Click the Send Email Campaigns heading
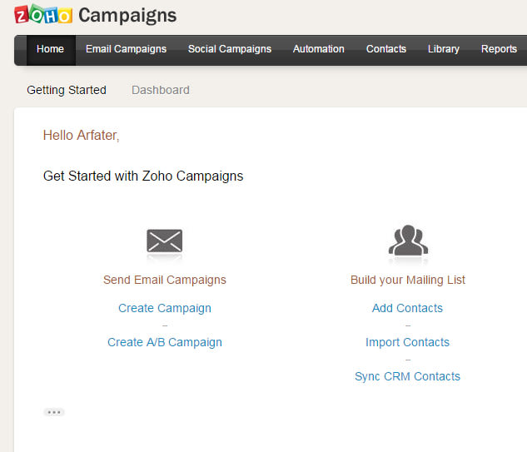Screen dimensions: 527x452 (165, 280)
